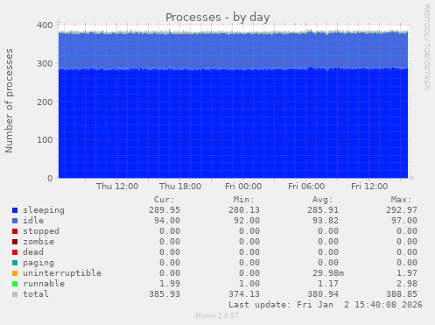Screen dimensions: 435x325
Task: Click the 200 y-axis tick label
Action: pyautogui.click(x=45, y=102)
